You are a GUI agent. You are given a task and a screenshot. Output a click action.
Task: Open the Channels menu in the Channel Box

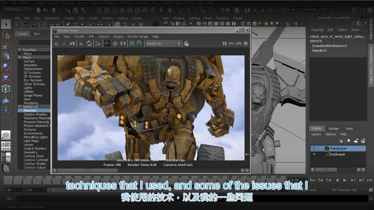tap(317, 30)
